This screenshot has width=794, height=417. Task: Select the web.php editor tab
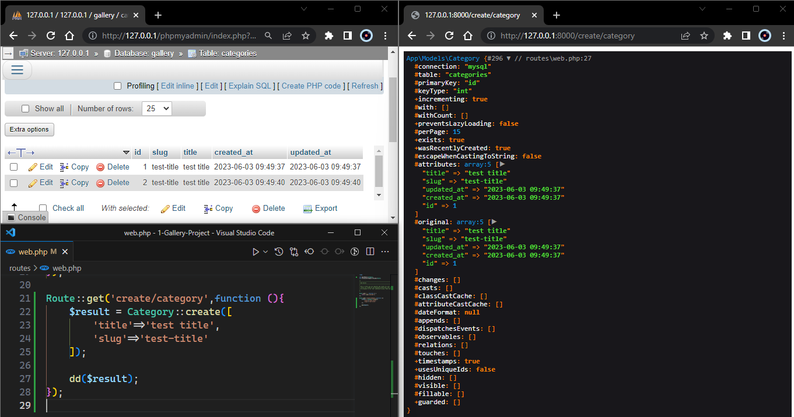pyautogui.click(x=37, y=252)
